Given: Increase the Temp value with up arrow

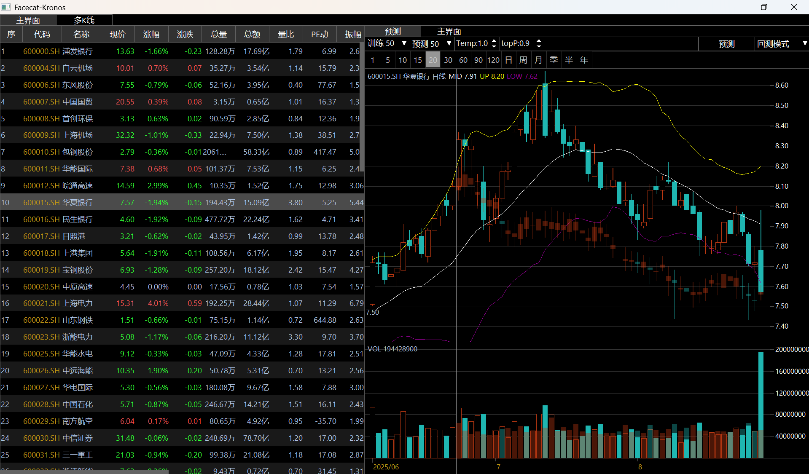Looking at the screenshot, I should point(494,40).
